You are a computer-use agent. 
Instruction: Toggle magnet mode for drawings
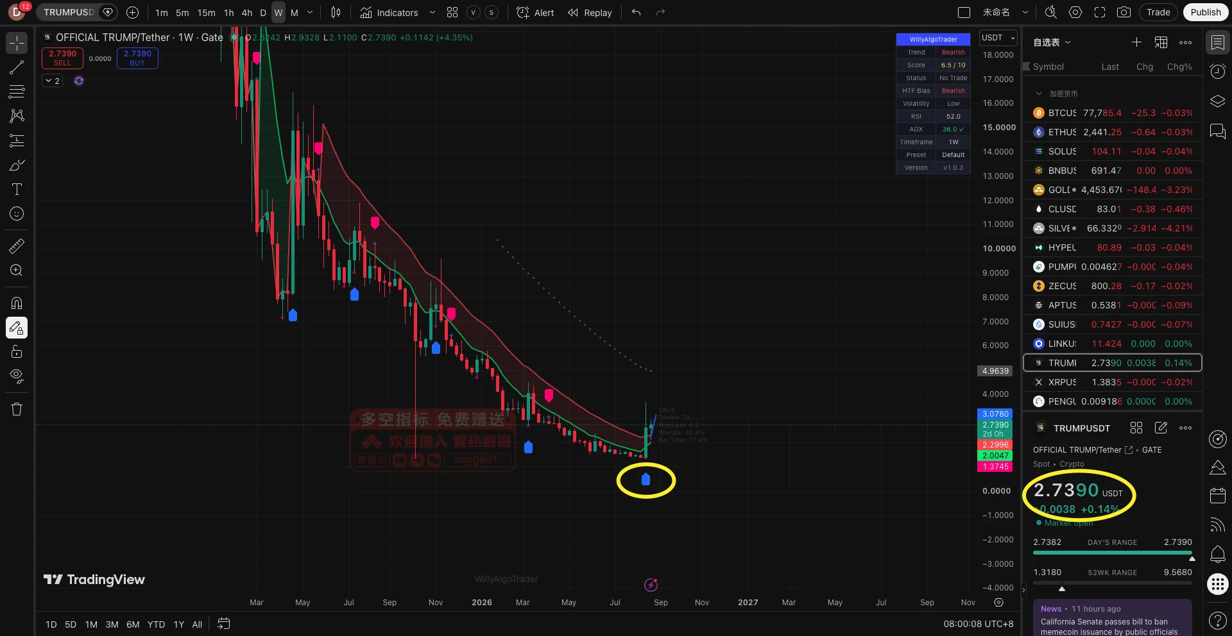coord(17,303)
